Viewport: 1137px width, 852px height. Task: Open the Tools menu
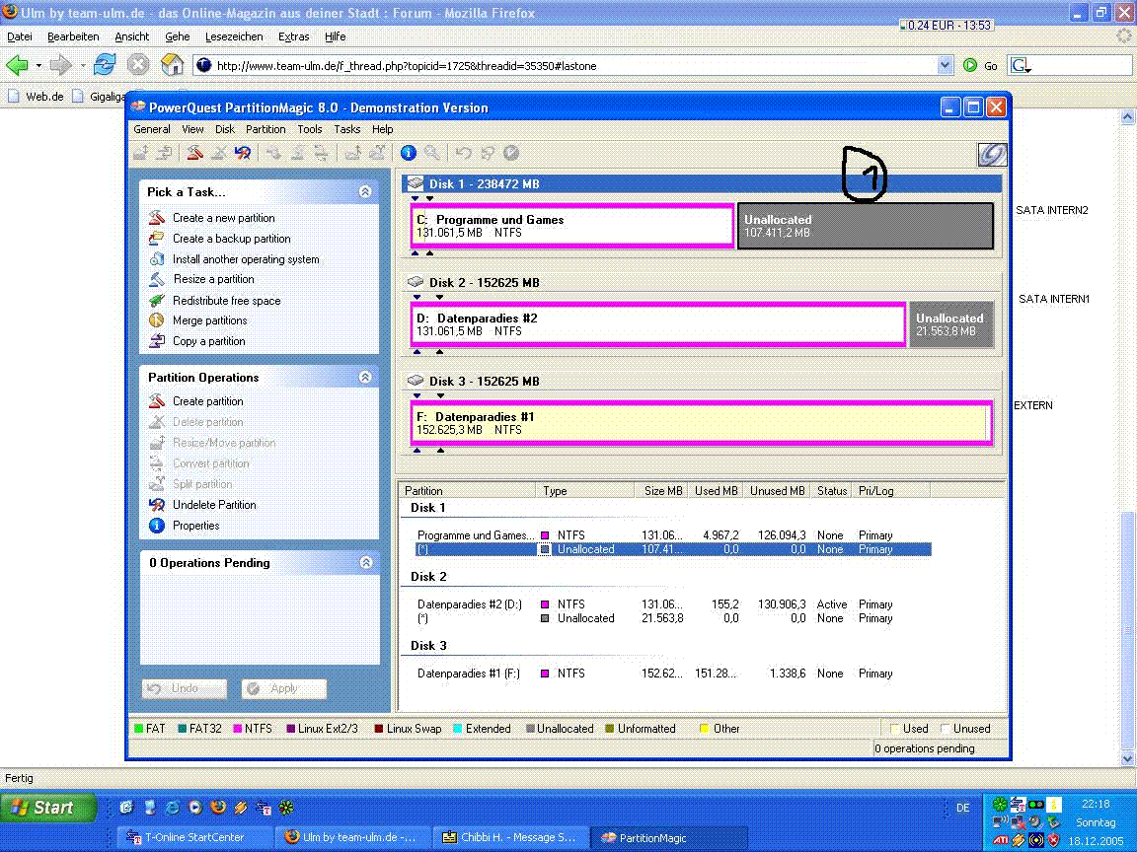[310, 129]
